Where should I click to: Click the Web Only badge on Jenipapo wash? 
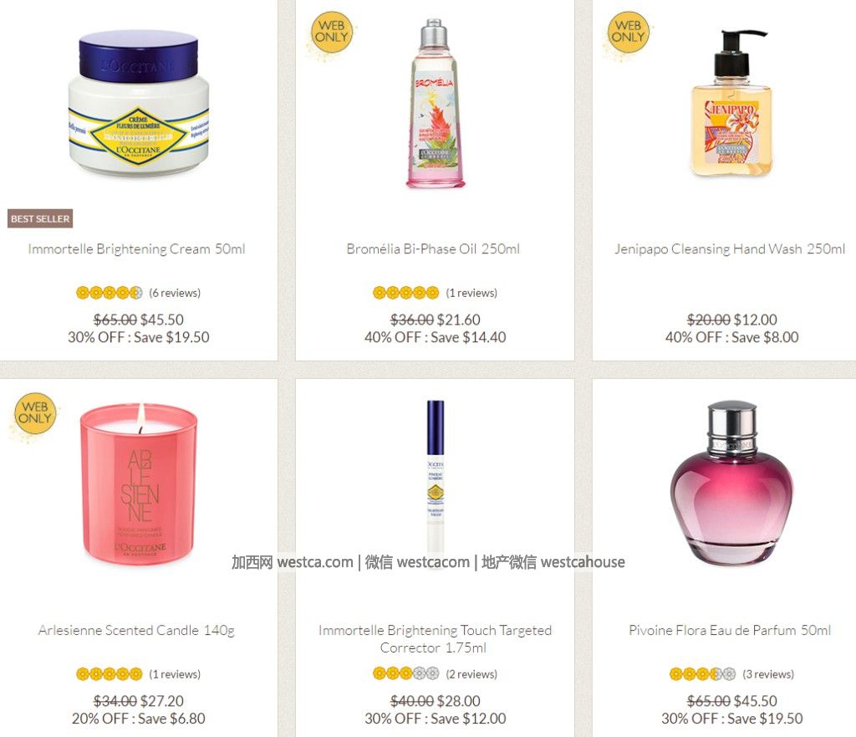[x=628, y=33]
